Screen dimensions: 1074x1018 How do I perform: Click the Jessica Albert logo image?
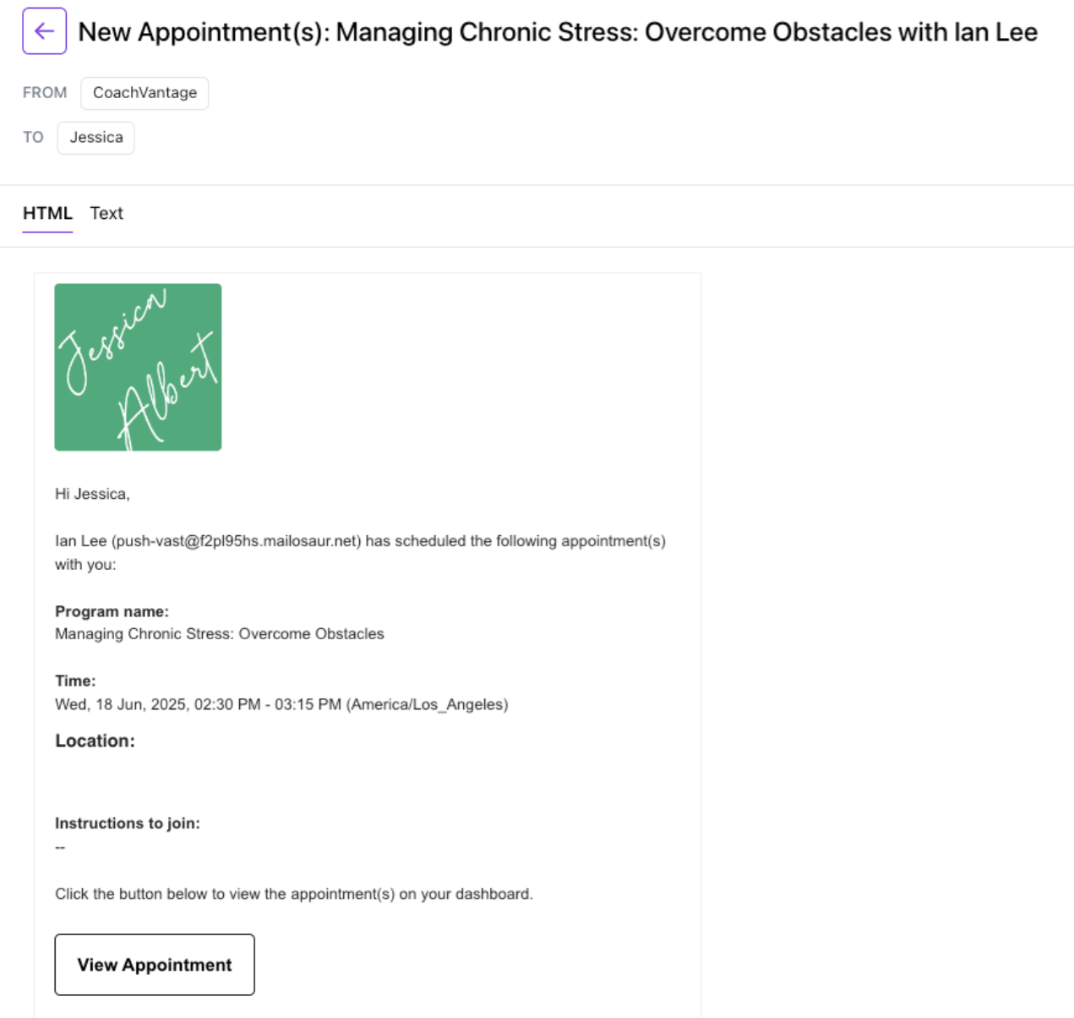coord(138,367)
